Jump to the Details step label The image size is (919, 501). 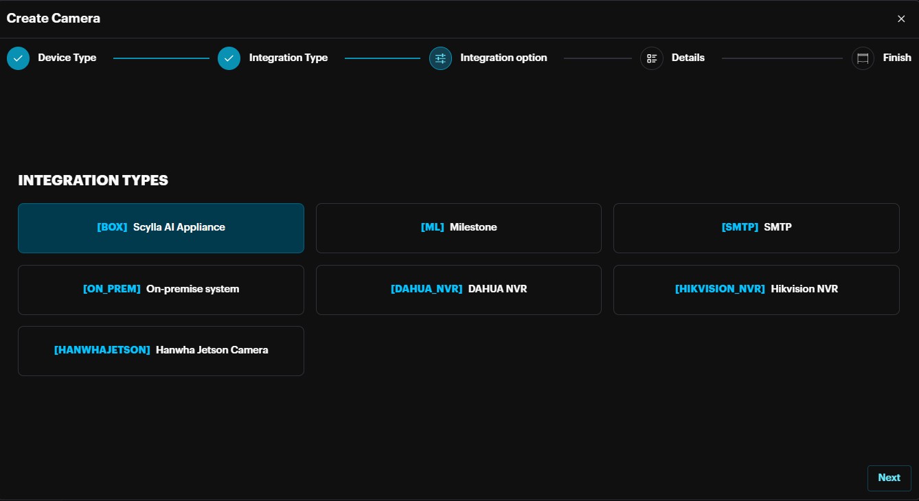[x=688, y=58]
